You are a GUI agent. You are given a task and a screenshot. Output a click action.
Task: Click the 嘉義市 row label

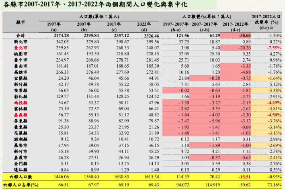(21, 158)
